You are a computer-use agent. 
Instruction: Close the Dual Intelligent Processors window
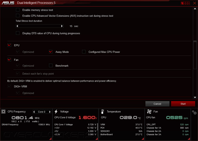[x=195, y=3]
